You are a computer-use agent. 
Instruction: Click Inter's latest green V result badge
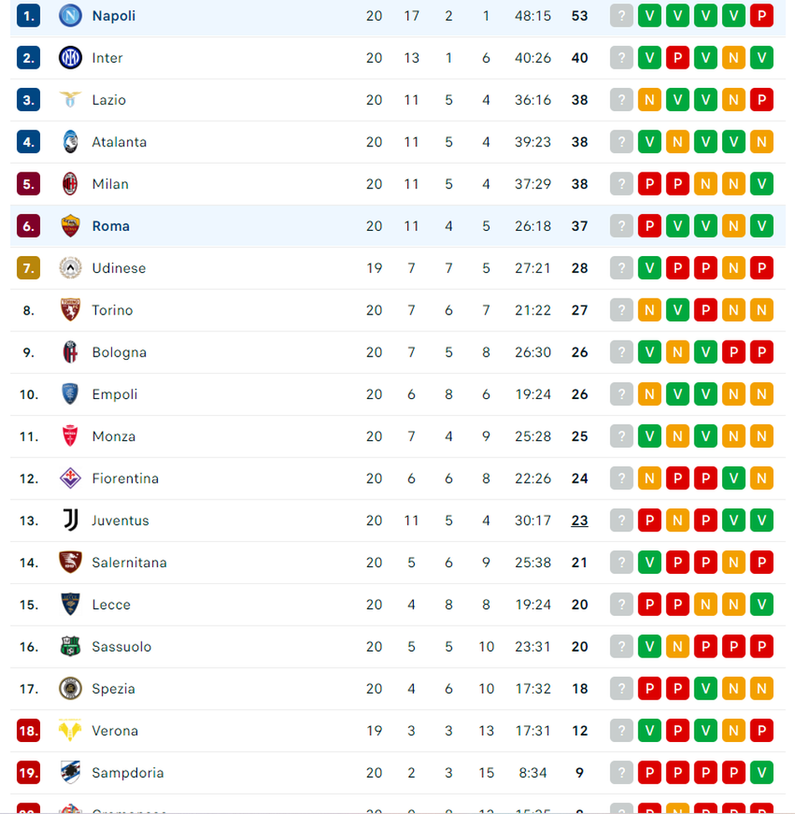pyautogui.click(x=762, y=58)
